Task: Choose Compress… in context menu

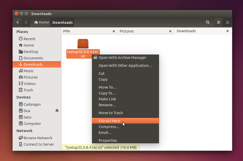Action: point(125,127)
